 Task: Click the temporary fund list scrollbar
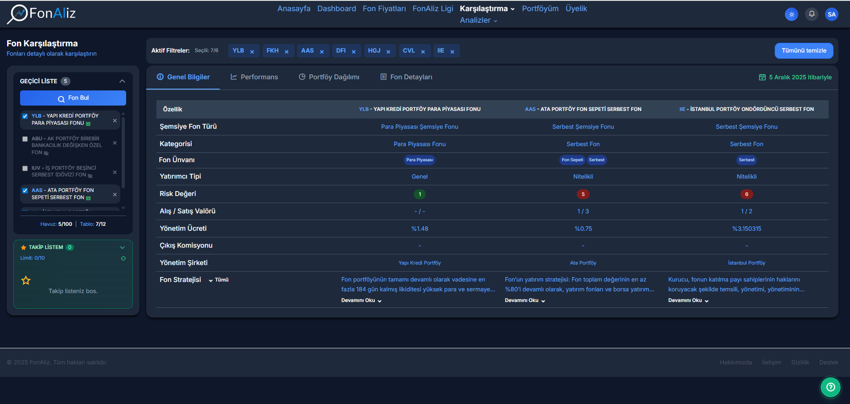pyautogui.click(x=123, y=153)
